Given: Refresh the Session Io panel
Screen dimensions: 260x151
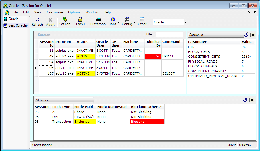Looking at the screenshot, I should (x=246, y=35).
